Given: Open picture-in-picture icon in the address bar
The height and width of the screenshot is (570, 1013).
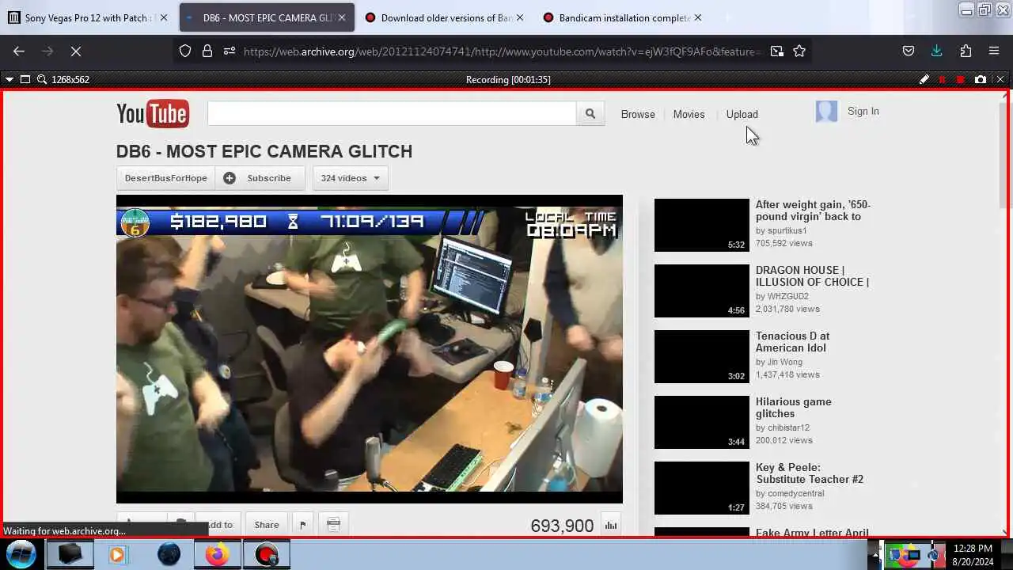Looking at the screenshot, I should point(777,51).
